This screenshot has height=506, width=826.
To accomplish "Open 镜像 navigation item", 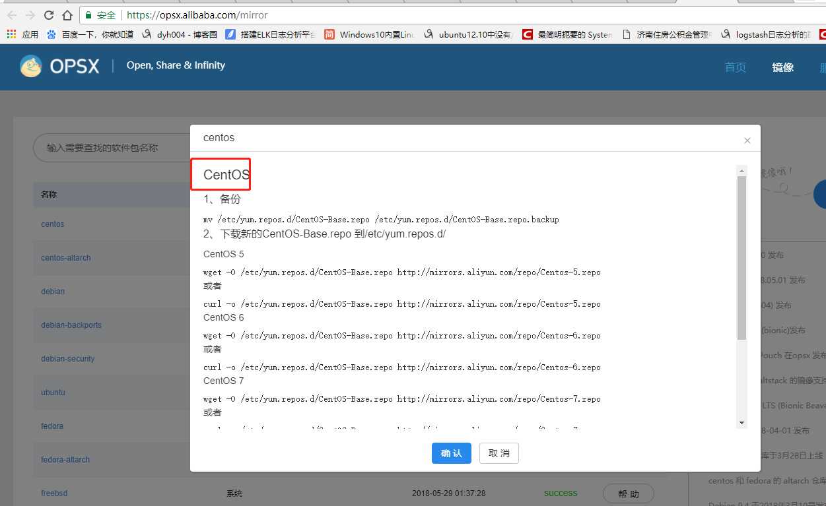I will [x=783, y=67].
